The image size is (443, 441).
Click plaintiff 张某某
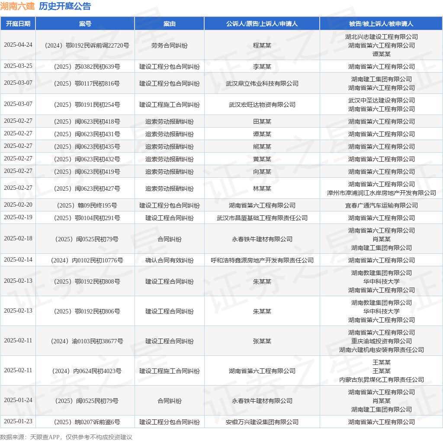[262, 341]
